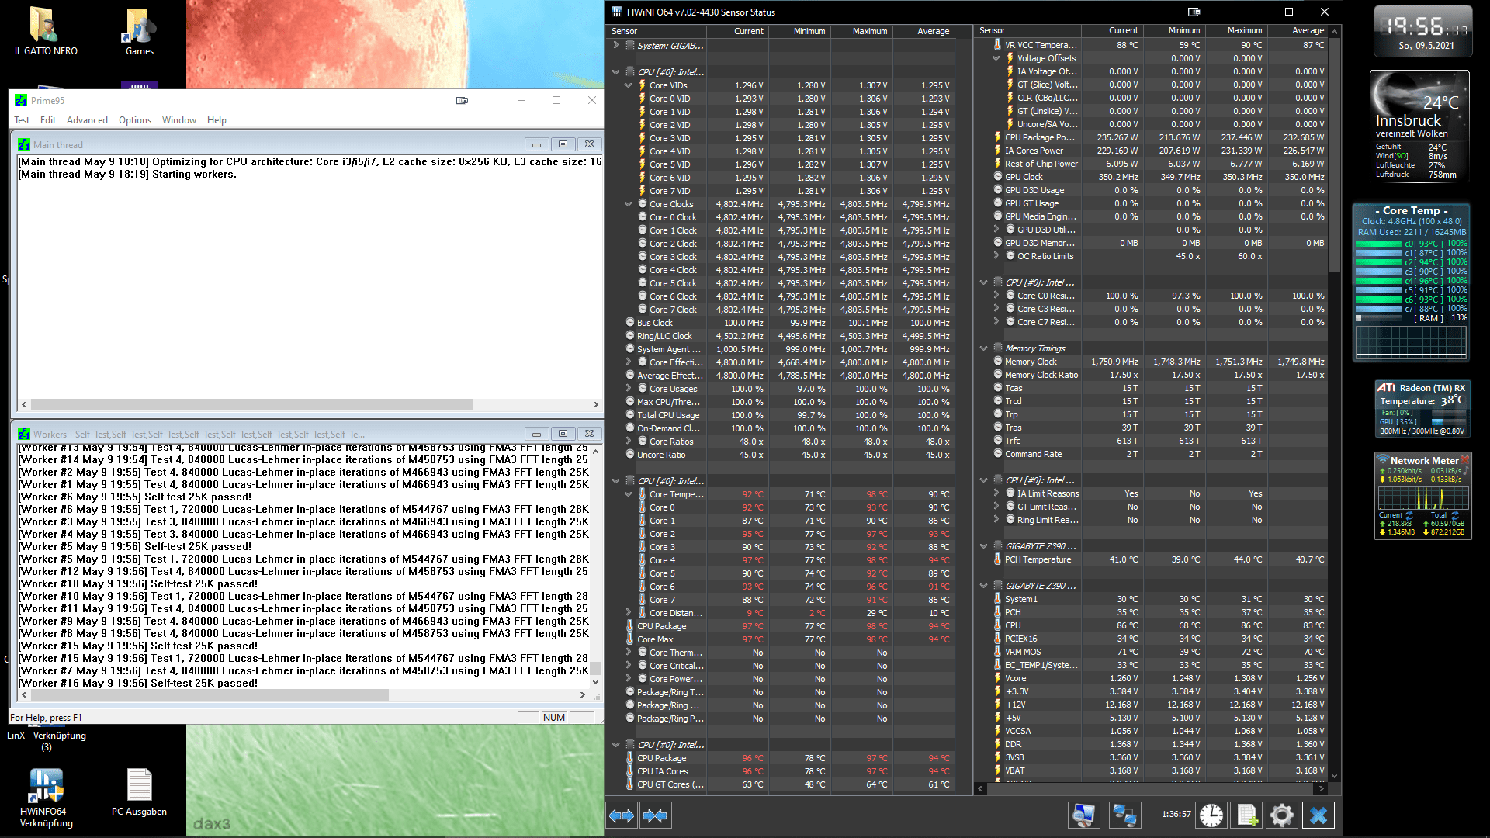The height and width of the screenshot is (838, 1490).
Task: Reset sensor timer using the clock icon
Action: [1211, 815]
